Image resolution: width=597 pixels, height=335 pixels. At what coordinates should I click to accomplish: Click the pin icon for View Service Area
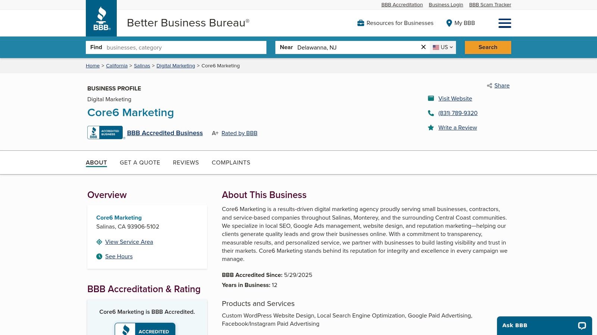pyautogui.click(x=99, y=242)
